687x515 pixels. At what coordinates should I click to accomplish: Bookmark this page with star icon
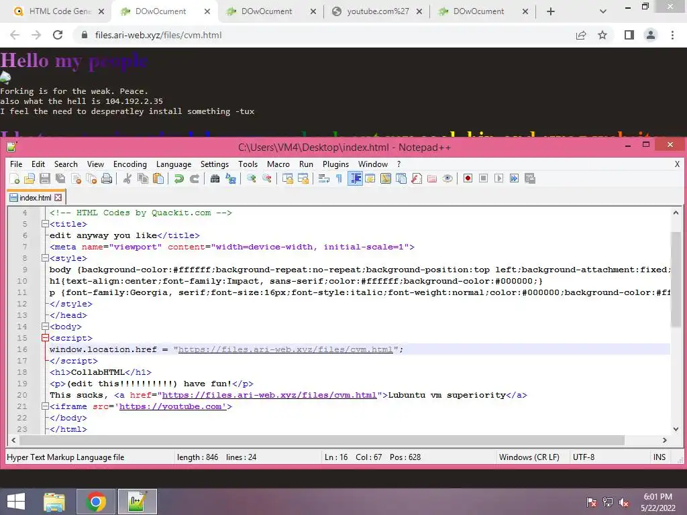602,35
